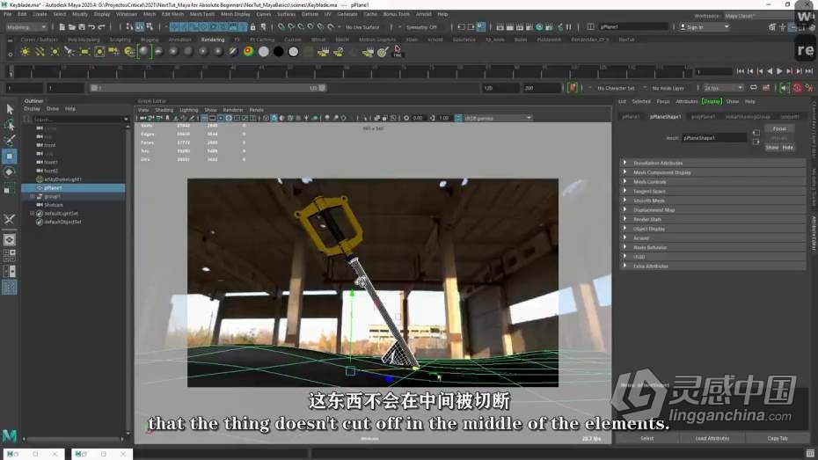
Task: Go to start of playback range
Action: point(741,71)
